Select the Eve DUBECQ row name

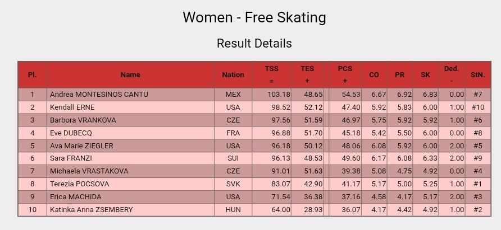pos(71,133)
